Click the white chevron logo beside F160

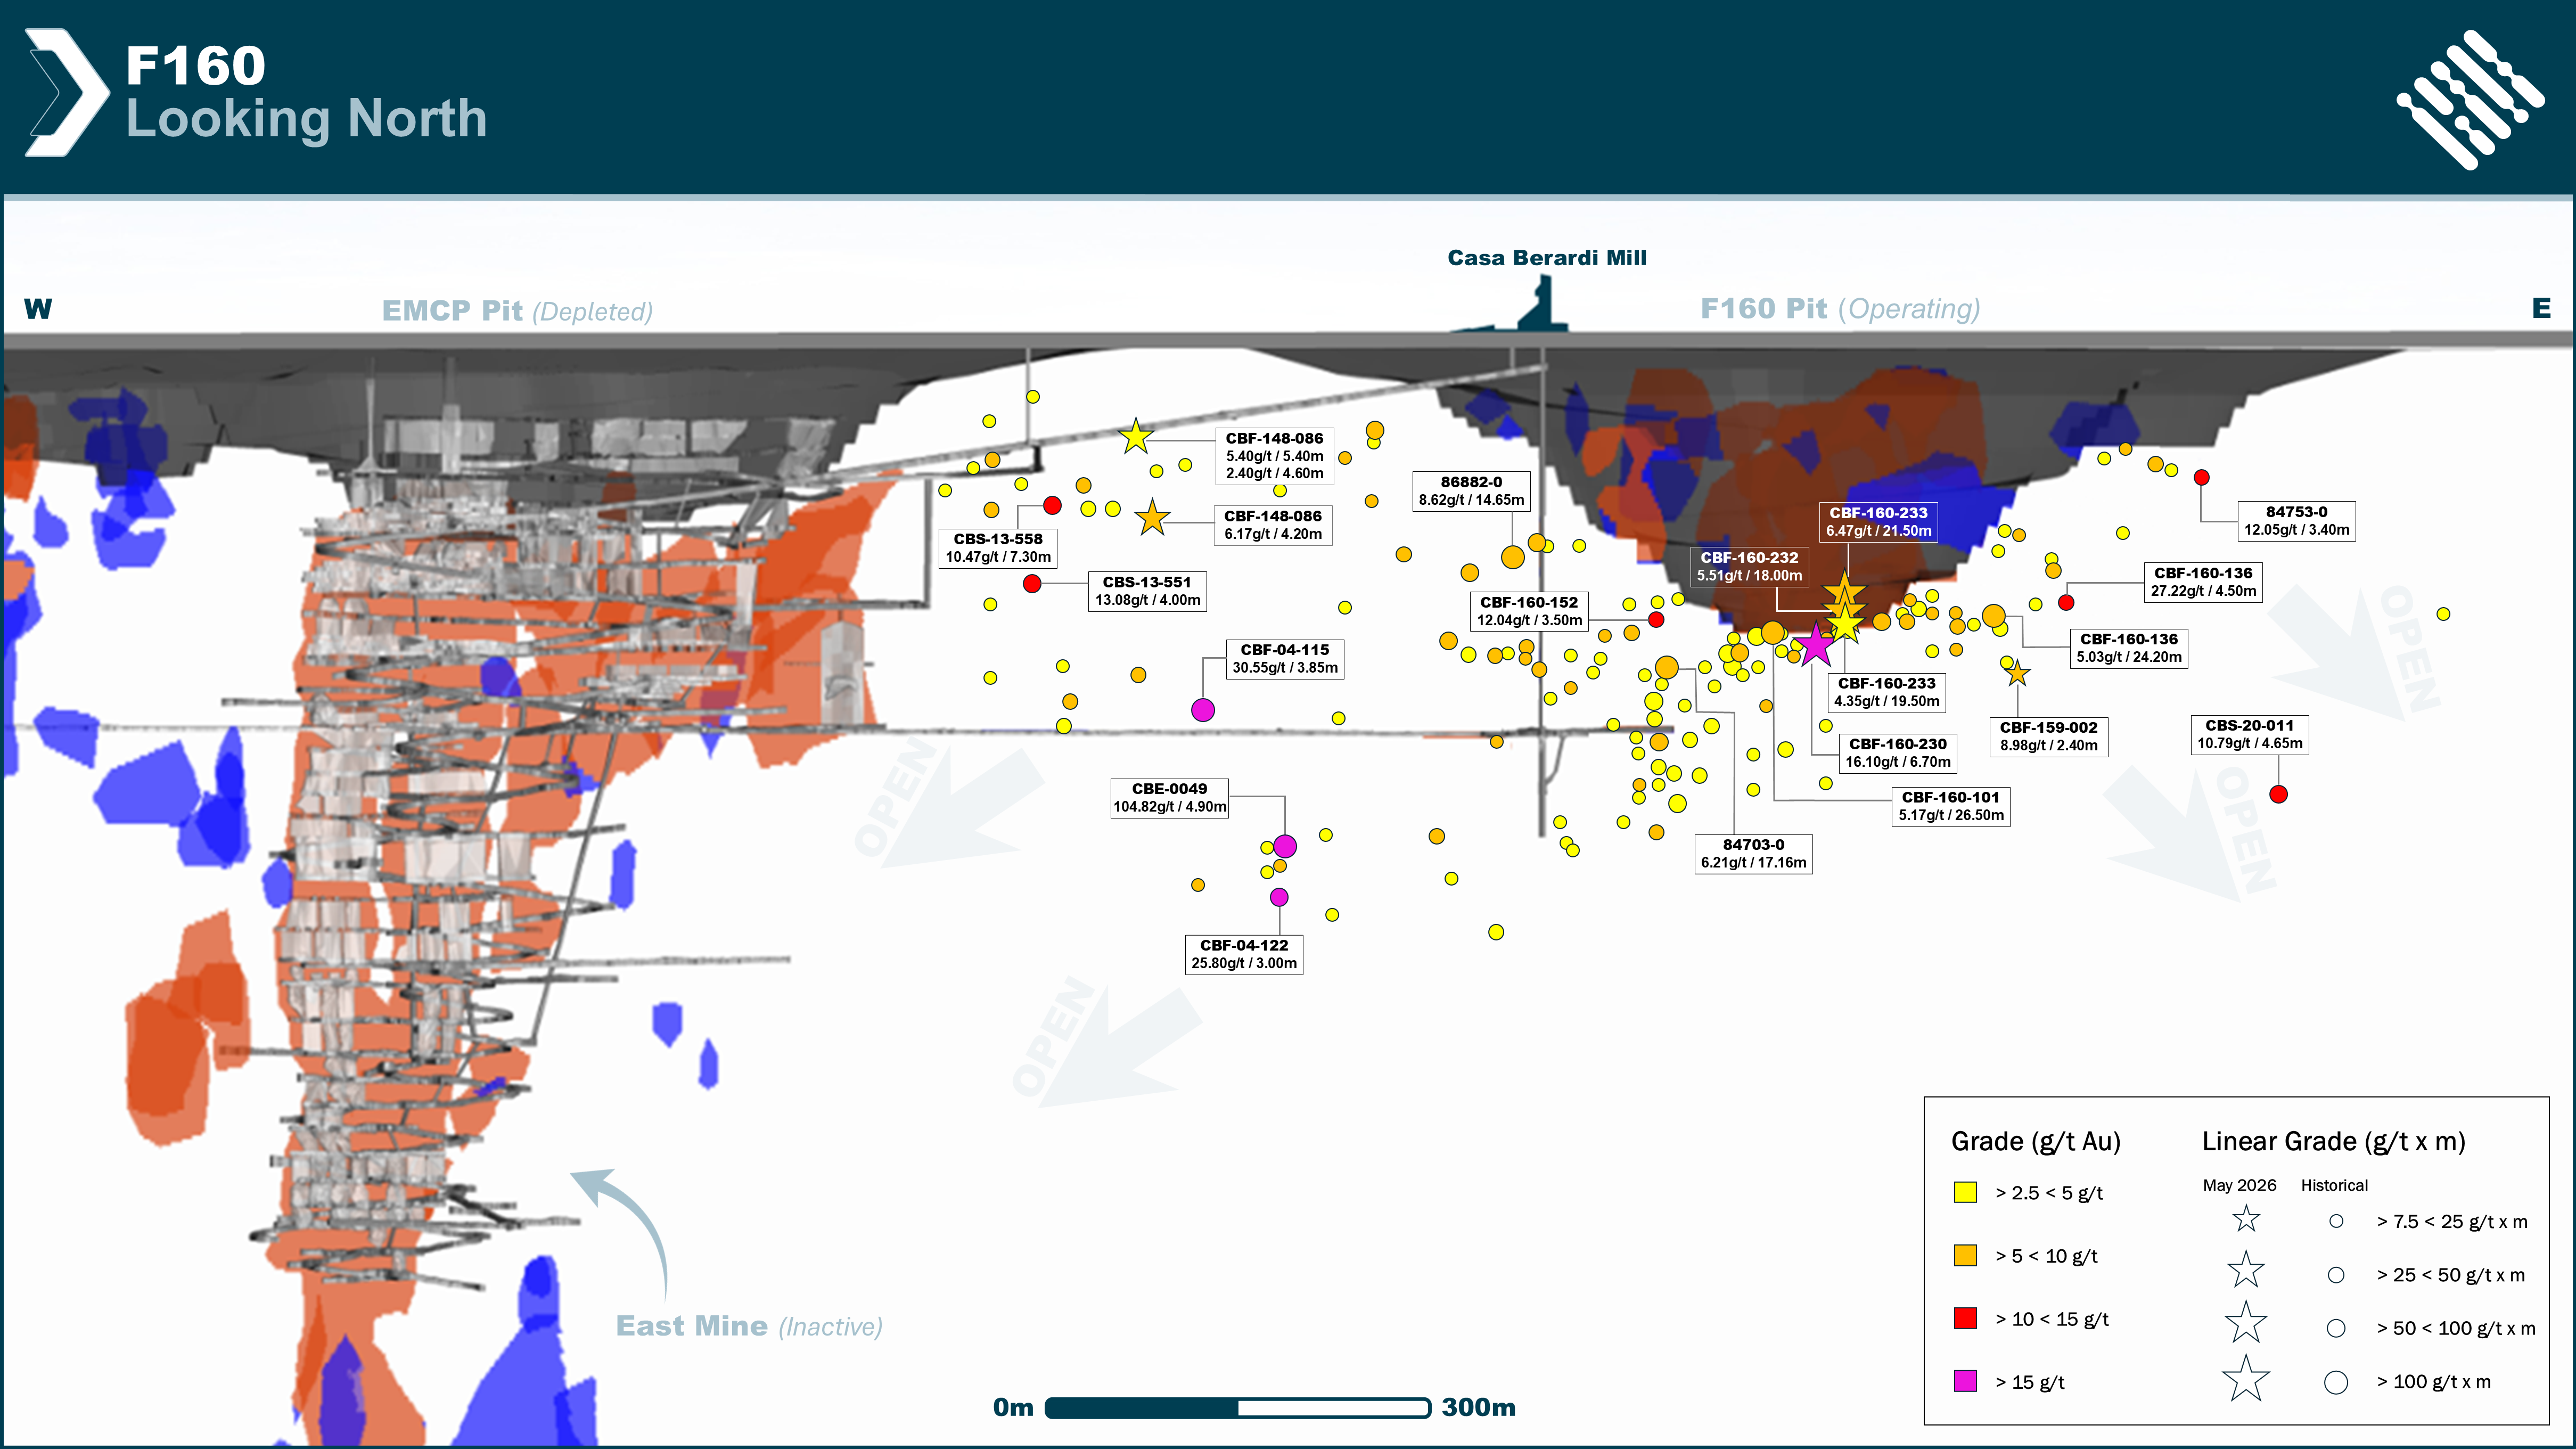point(66,92)
